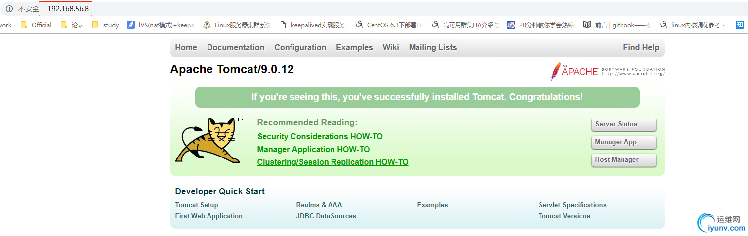Open Security Considerations HOW-TO link
This screenshot has height=236, width=748.
pos(320,136)
